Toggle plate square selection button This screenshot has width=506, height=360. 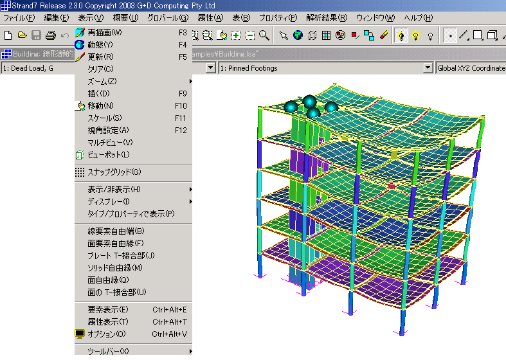coord(478,35)
